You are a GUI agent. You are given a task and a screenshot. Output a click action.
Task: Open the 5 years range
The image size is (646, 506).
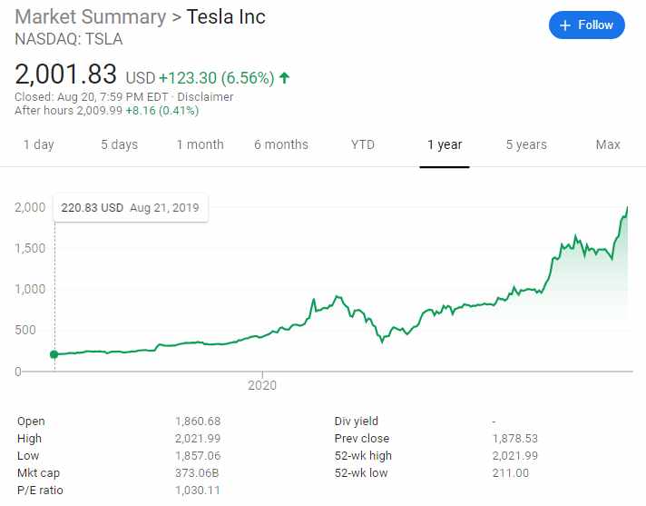pyautogui.click(x=526, y=144)
